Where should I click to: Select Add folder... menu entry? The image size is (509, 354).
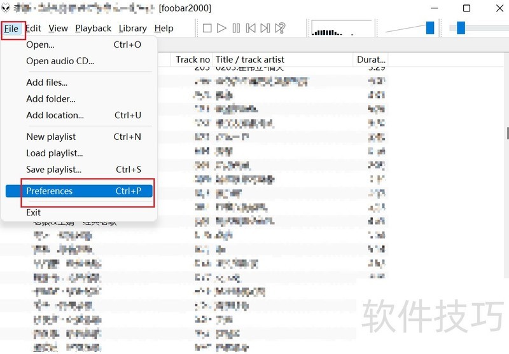point(79,99)
